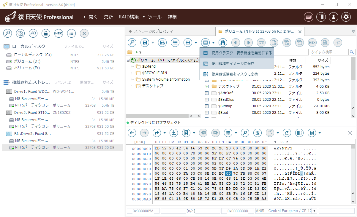Click the go-to-position arrow in hex toolbar
Screen dimensions: 357x217
157,133
